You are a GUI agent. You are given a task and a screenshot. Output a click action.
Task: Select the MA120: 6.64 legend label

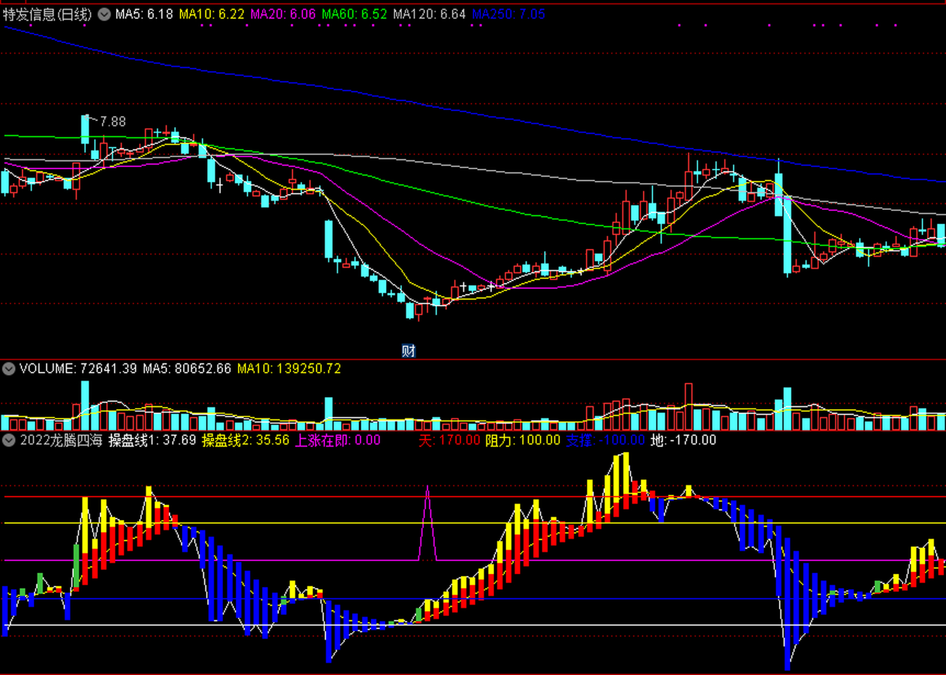click(x=429, y=14)
